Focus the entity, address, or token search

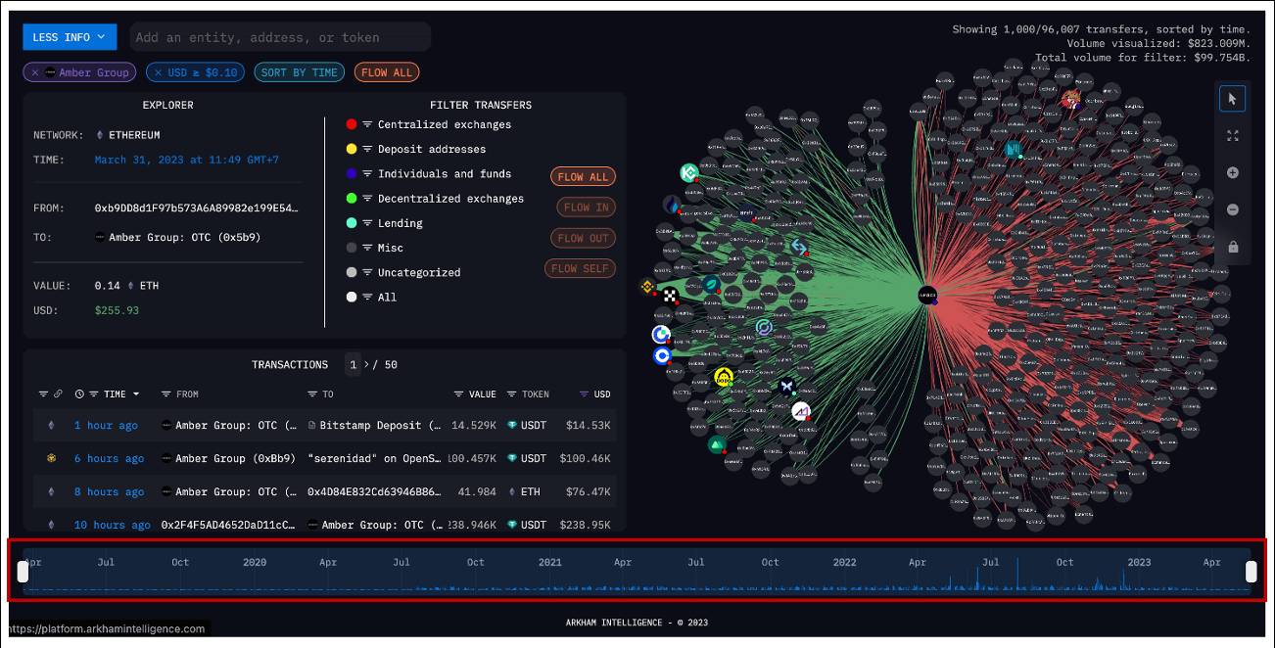coord(280,37)
